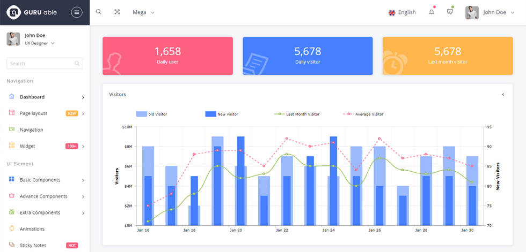
Task: Click the light blue old Visitor legend swatch
Action: tap(142, 114)
